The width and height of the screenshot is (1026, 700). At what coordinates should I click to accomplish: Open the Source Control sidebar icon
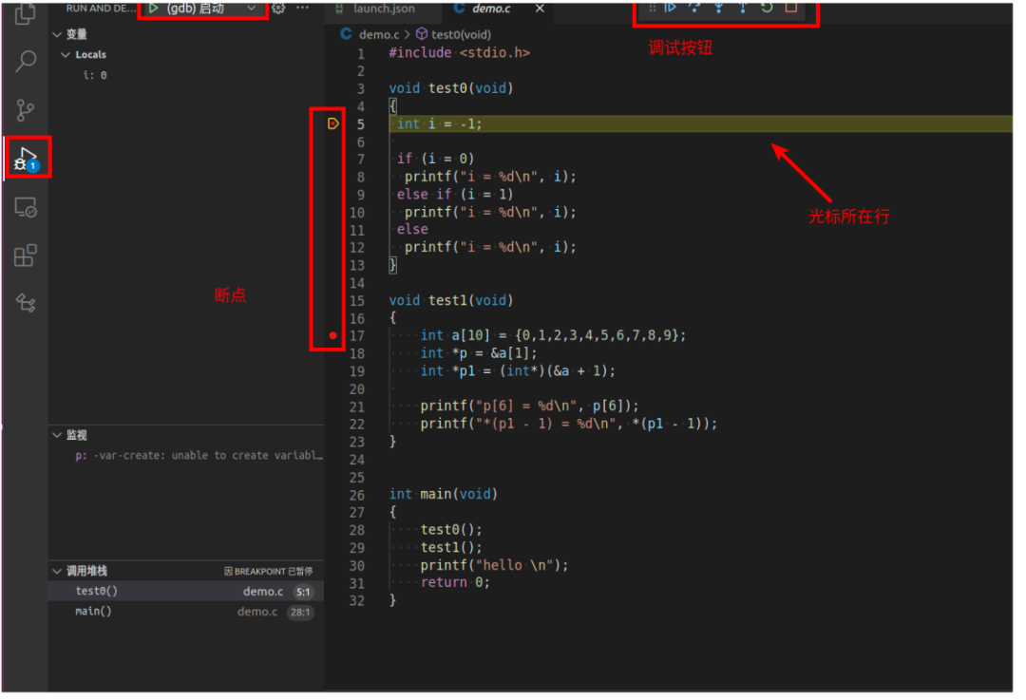[23, 110]
